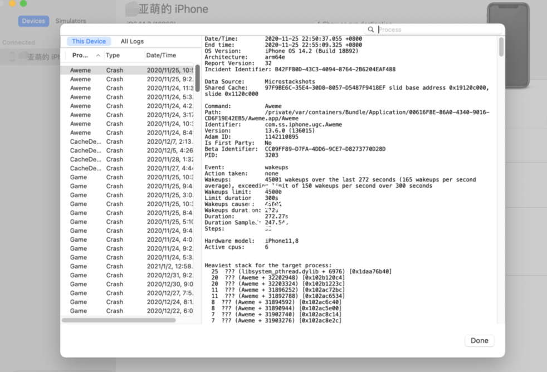Select connected iPhone in background sidebar
The height and width of the screenshot is (372, 547).
(x=31, y=57)
